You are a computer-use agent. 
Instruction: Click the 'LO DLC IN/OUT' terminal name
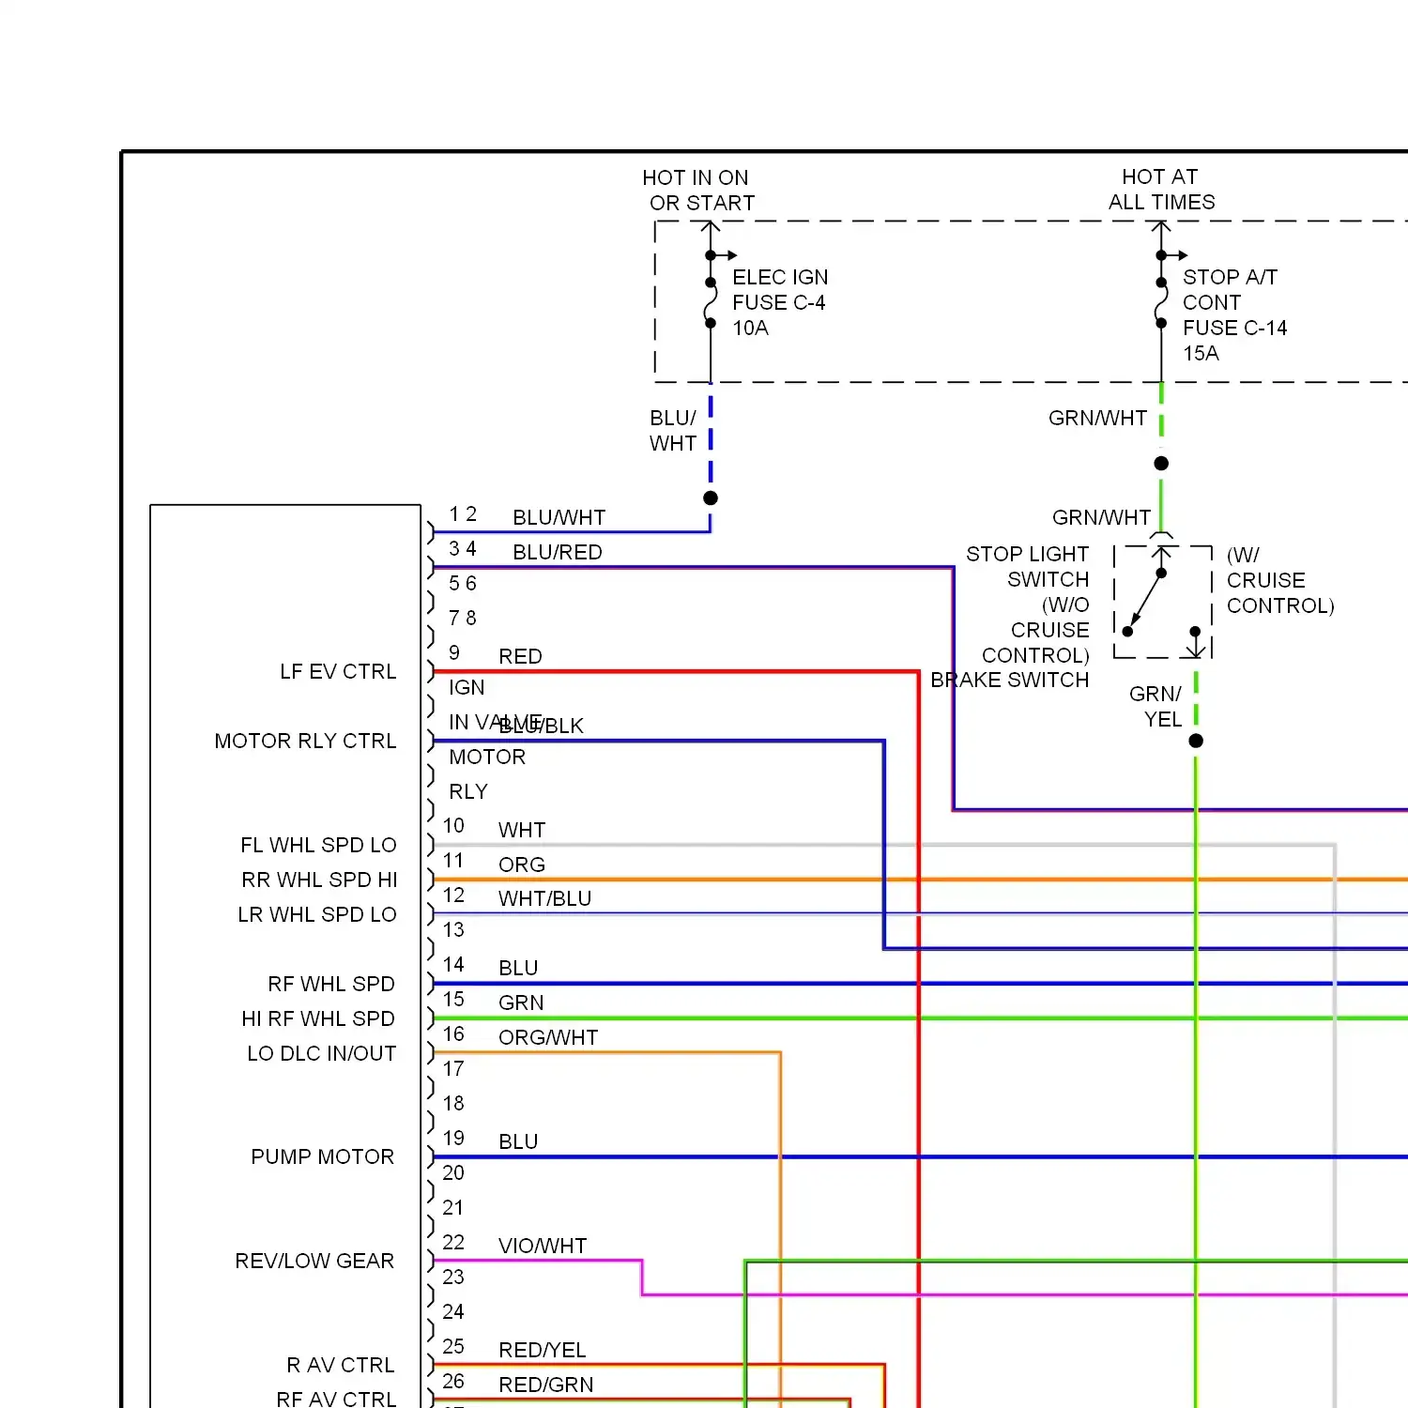click(x=322, y=1054)
